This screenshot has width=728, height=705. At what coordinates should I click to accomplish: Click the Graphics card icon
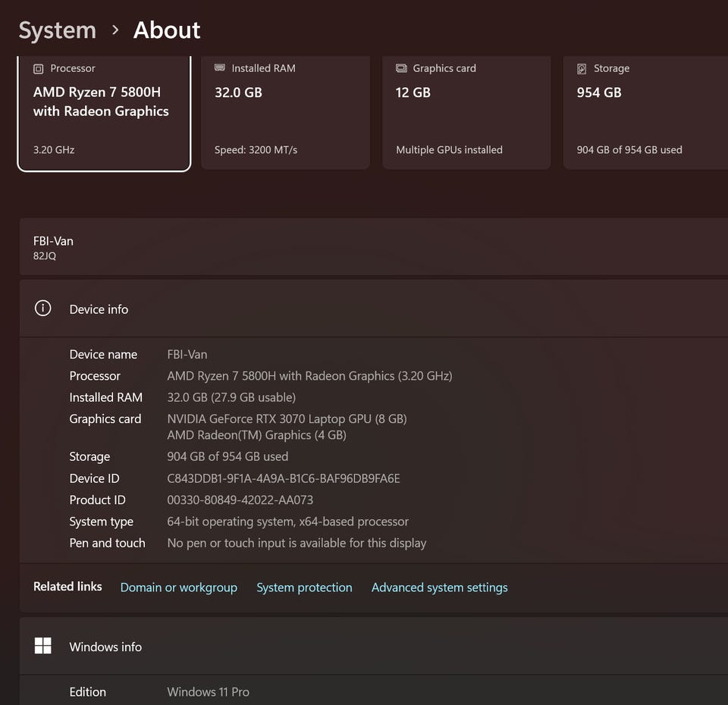tap(401, 68)
